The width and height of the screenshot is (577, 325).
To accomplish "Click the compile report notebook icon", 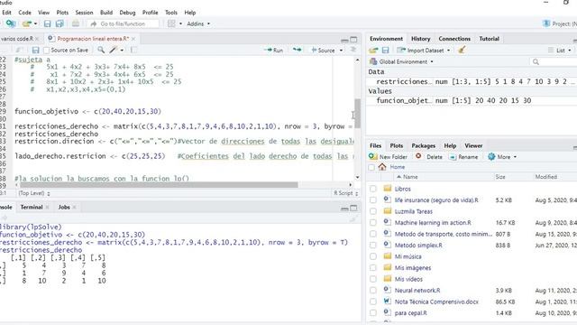I will (133, 50).
